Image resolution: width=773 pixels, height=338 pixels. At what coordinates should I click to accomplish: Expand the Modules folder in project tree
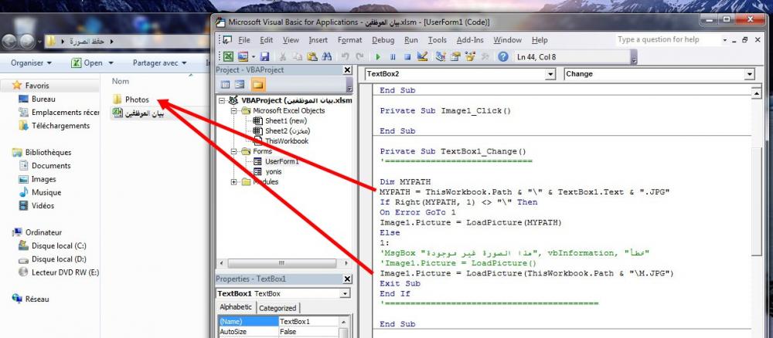(x=234, y=182)
